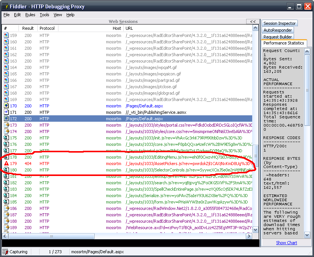Switch to the AutoResponder tab
This screenshot has height=257, width=314.
point(278,30)
